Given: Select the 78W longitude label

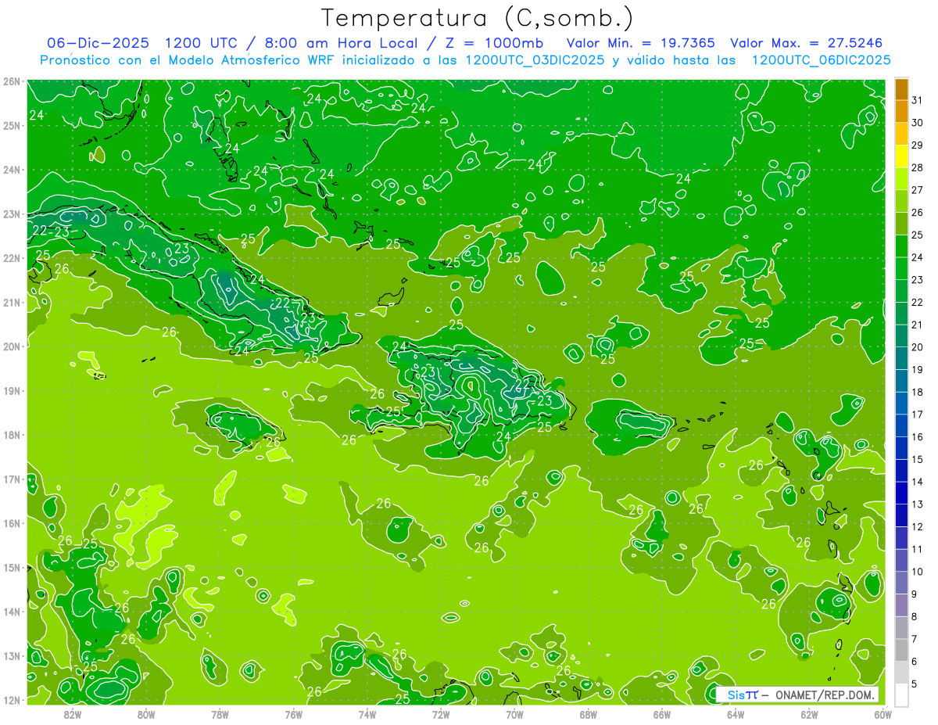Looking at the screenshot, I should [x=220, y=714].
